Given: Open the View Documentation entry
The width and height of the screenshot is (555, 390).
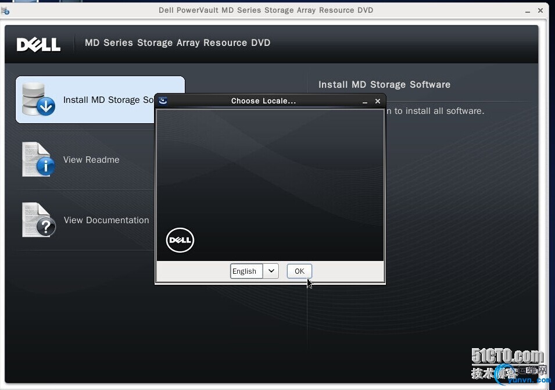Looking at the screenshot, I should [x=106, y=220].
